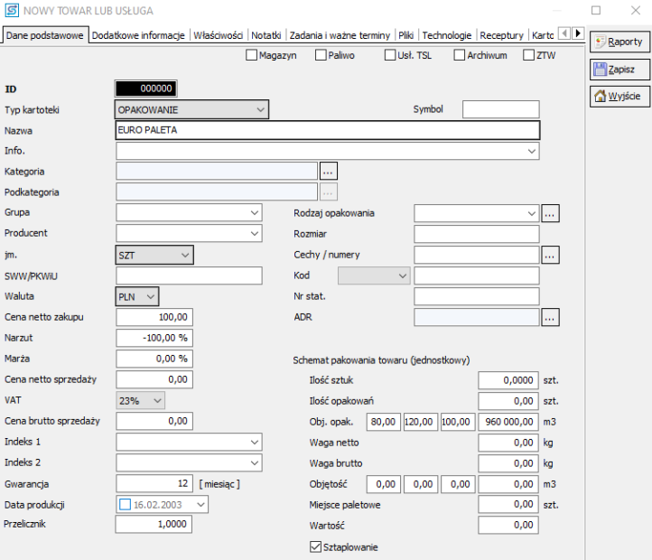This screenshot has height=560, width=652.
Task: Open Cechy / numery ellipsis button
Action: tap(551, 256)
